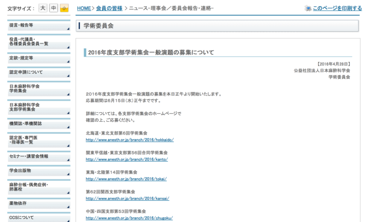Open the セミナー・講習会情報 sidebar menu
The image size is (365, 222).
(39, 156)
